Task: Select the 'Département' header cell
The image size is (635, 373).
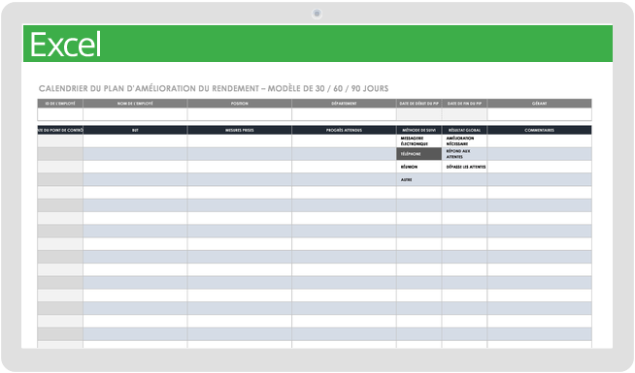Action: [344, 104]
